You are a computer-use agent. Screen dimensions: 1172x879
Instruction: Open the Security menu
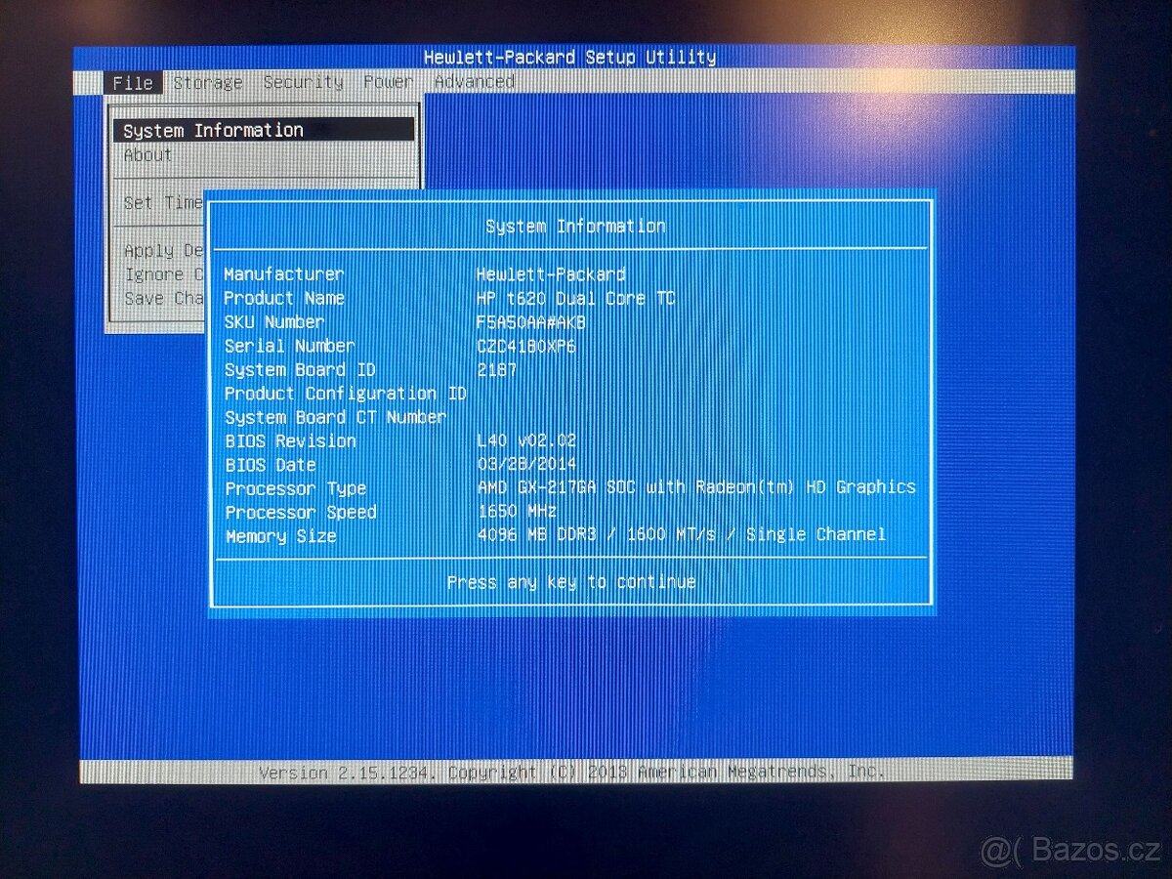pos(304,83)
